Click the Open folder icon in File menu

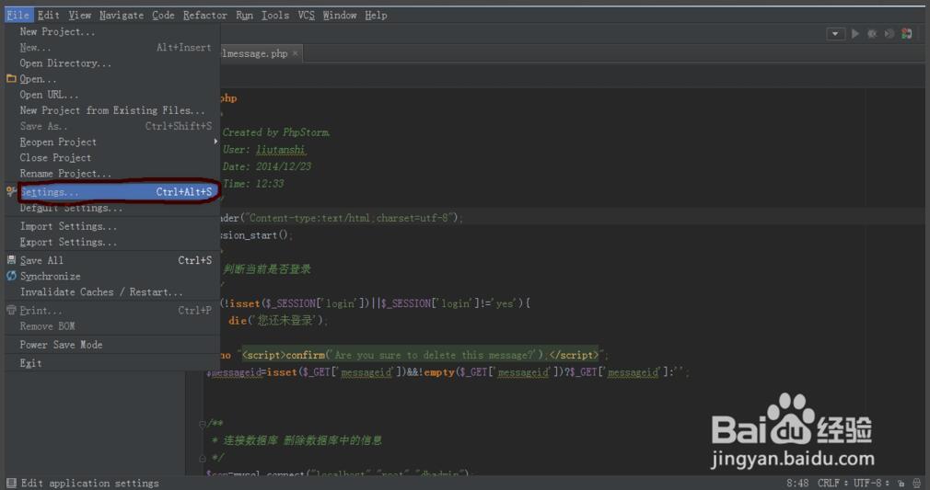coord(11,78)
